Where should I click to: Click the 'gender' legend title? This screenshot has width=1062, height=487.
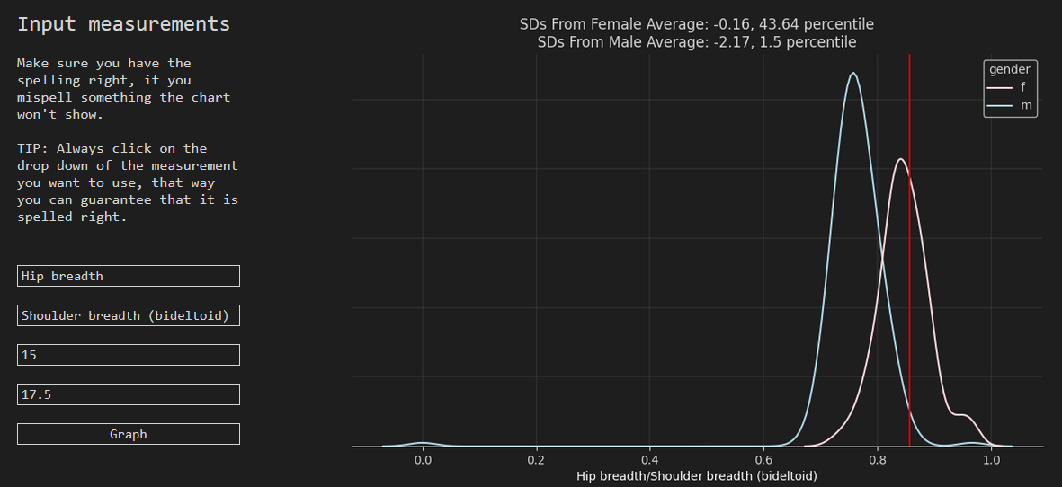(1009, 69)
